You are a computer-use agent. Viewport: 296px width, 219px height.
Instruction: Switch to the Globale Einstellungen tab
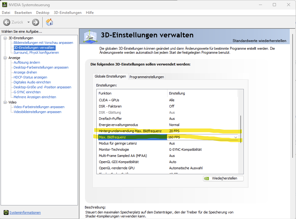[x=110, y=76]
